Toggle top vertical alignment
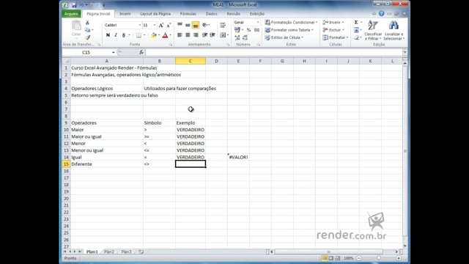Screen dimensions: 469x264 pyautogui.click(x=180, y=25)
